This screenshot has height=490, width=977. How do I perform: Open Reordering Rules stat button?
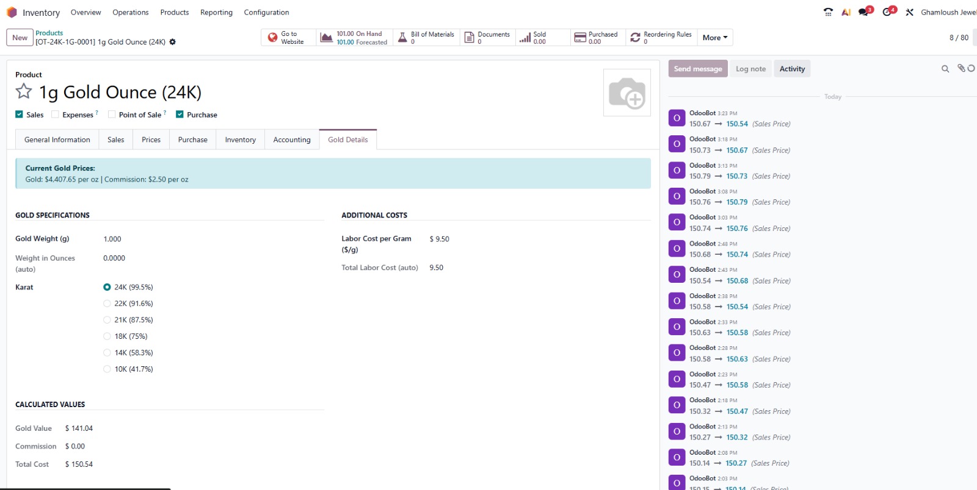[661, 38]
